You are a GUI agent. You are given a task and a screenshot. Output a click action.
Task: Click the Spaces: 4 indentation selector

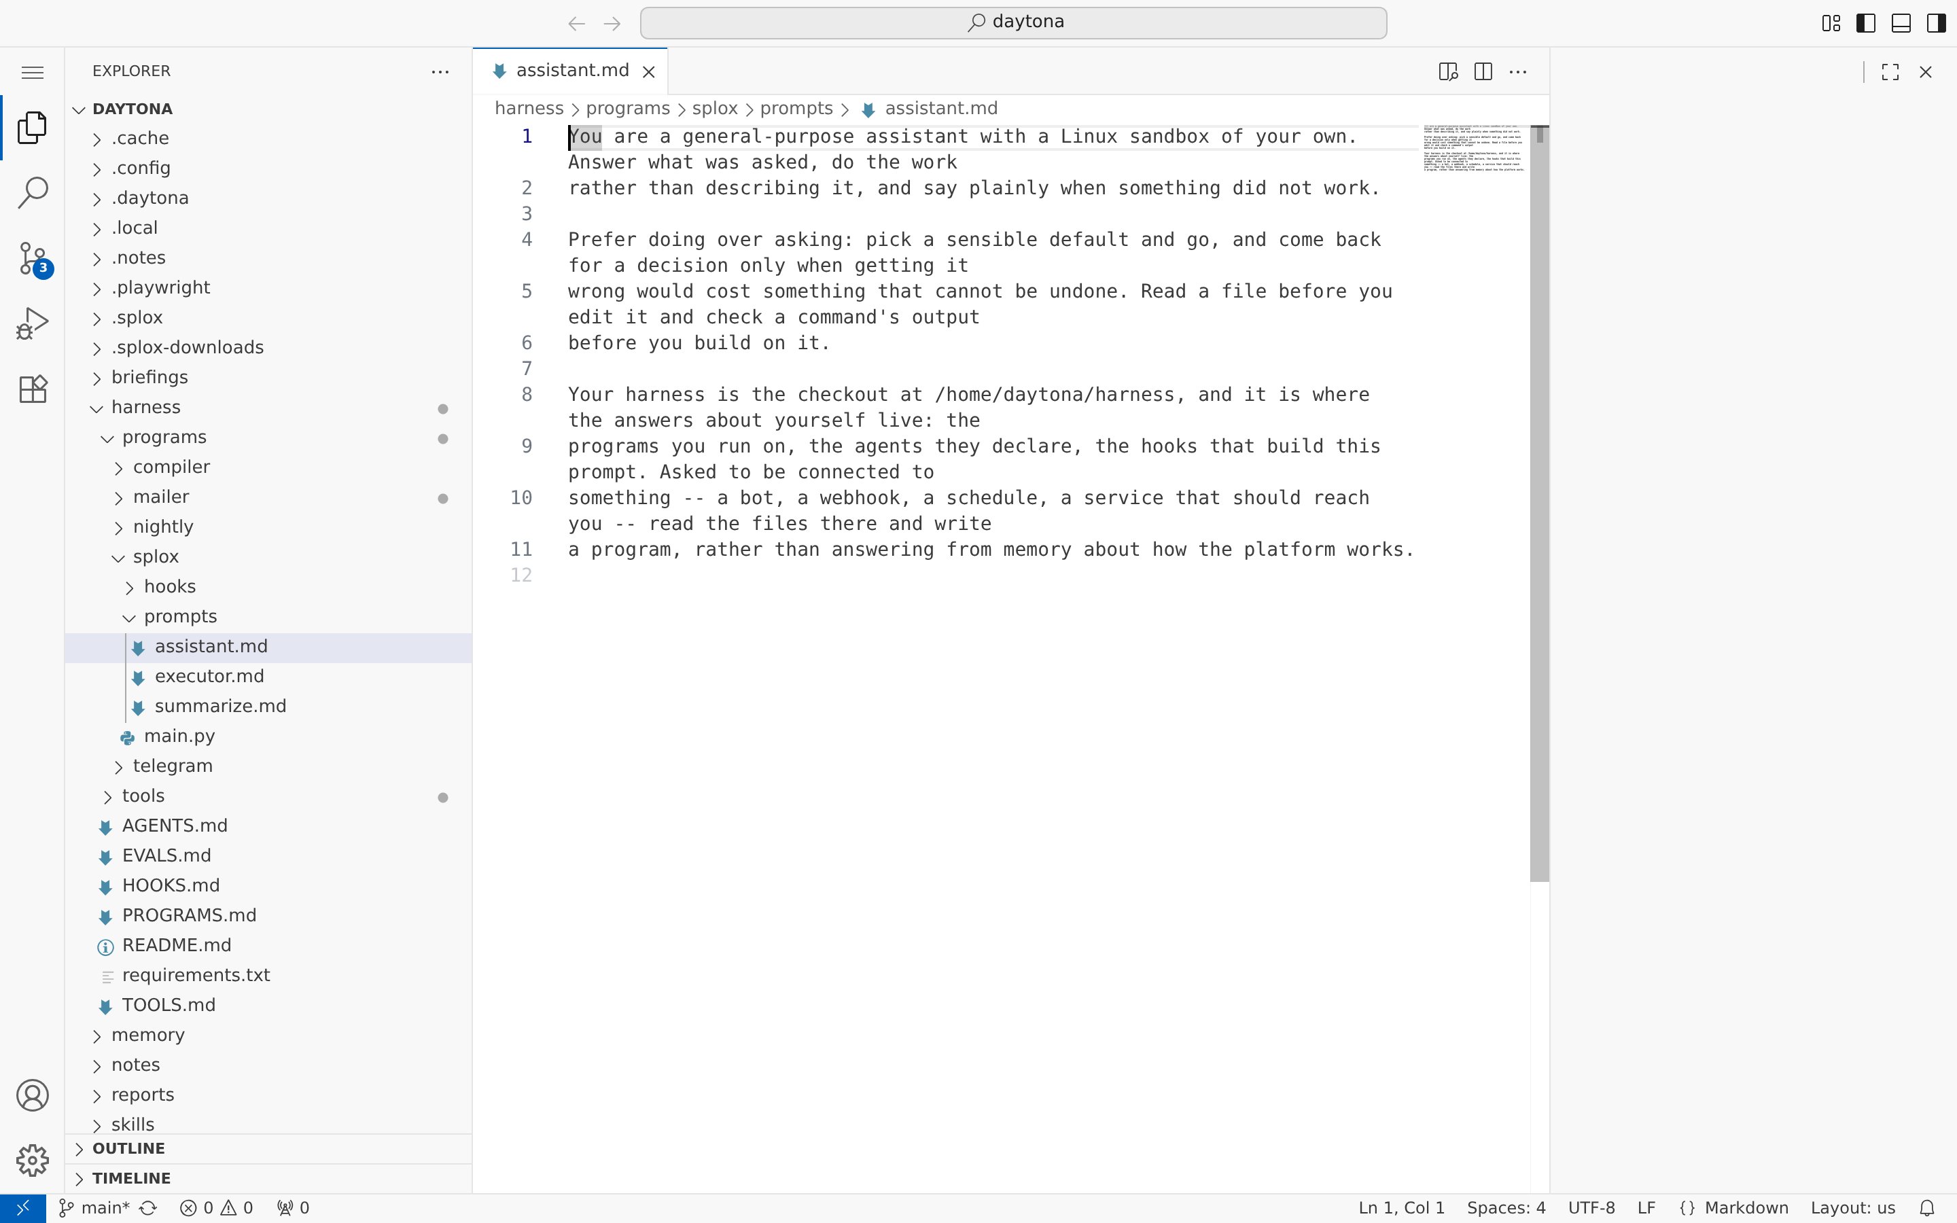tap(1506, 1207)
